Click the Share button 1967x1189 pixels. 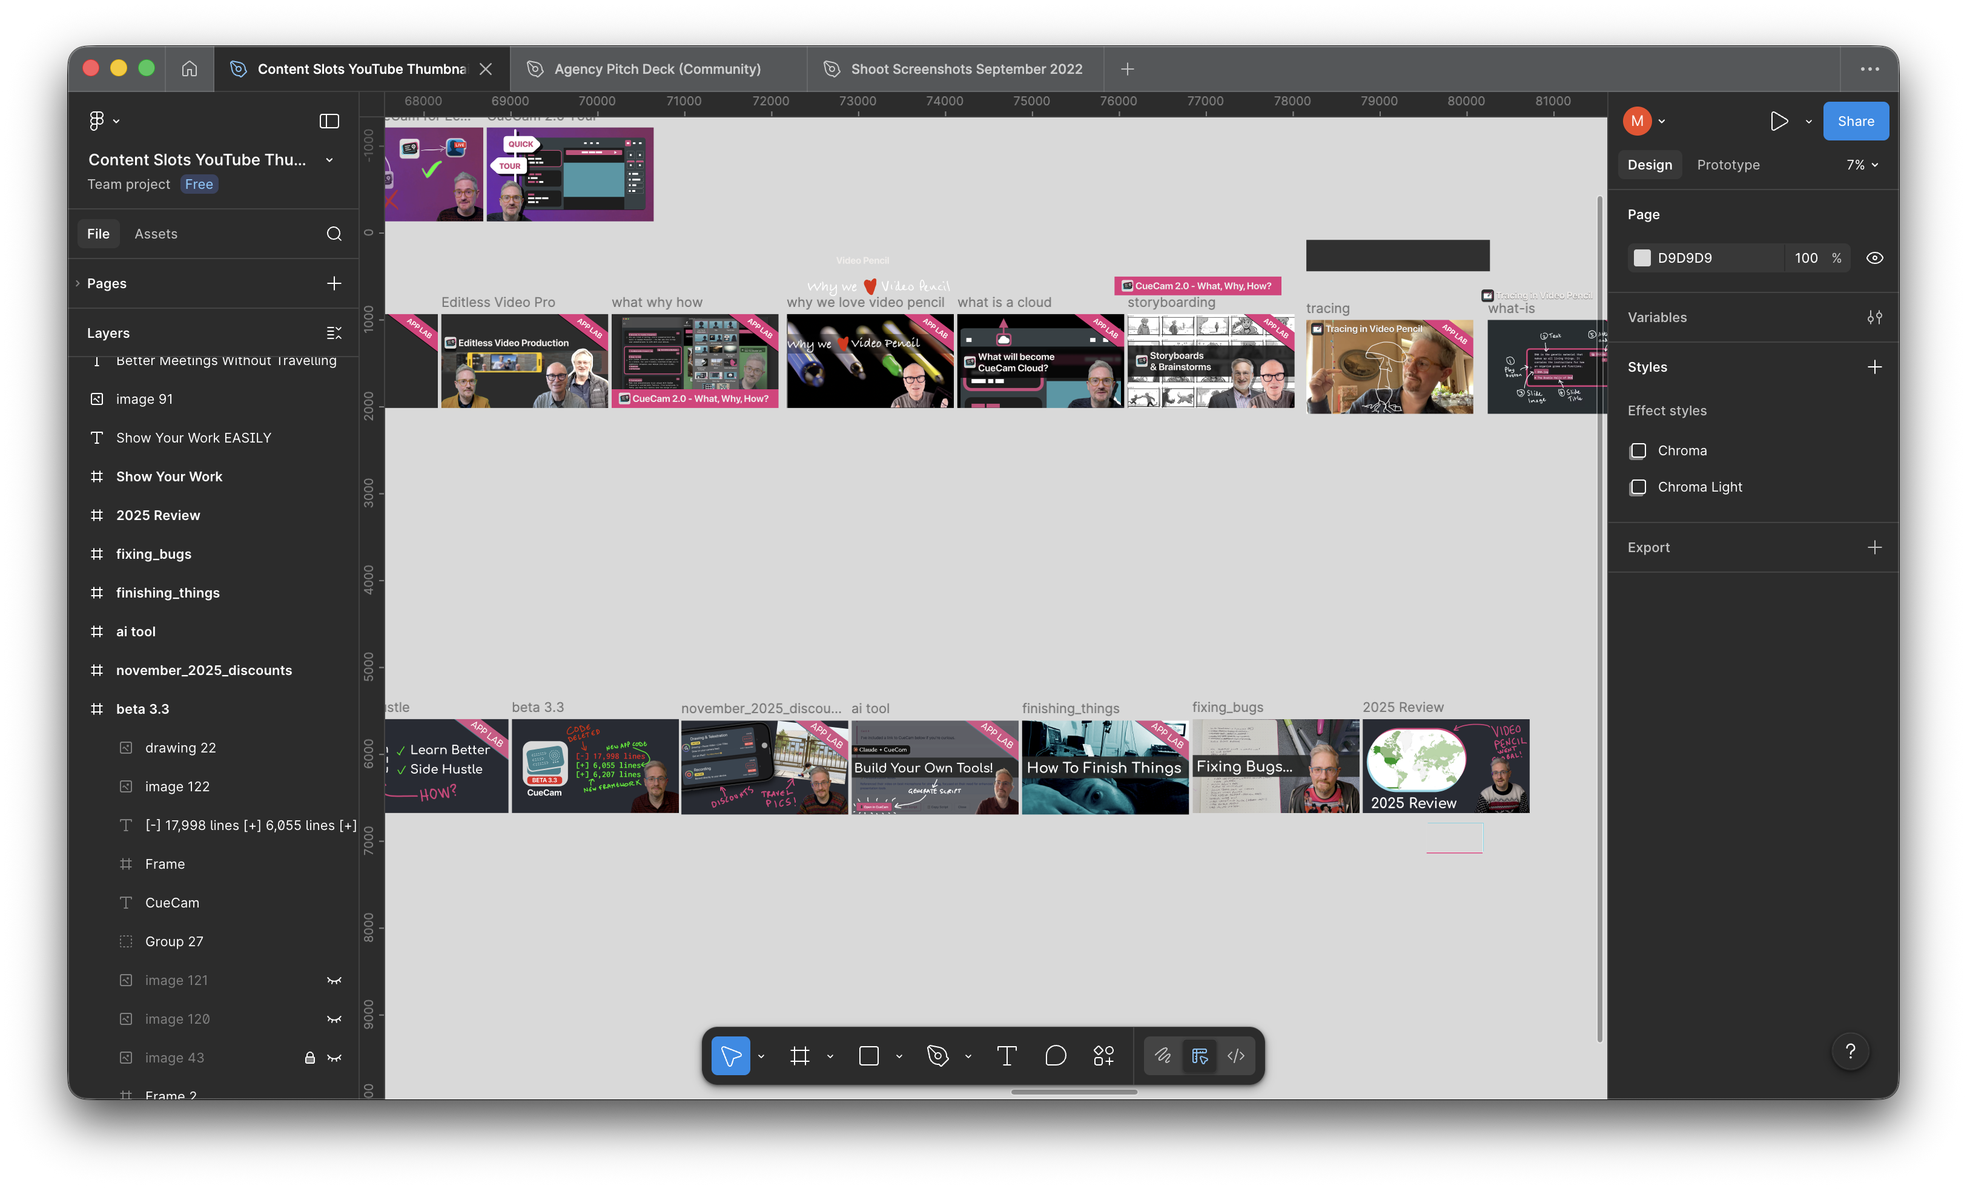[1855, 120]
